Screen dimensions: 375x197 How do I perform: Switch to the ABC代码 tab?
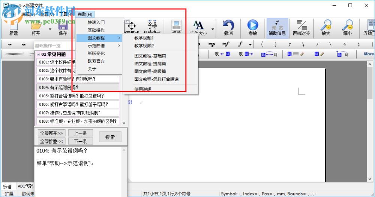pos(25,186)
